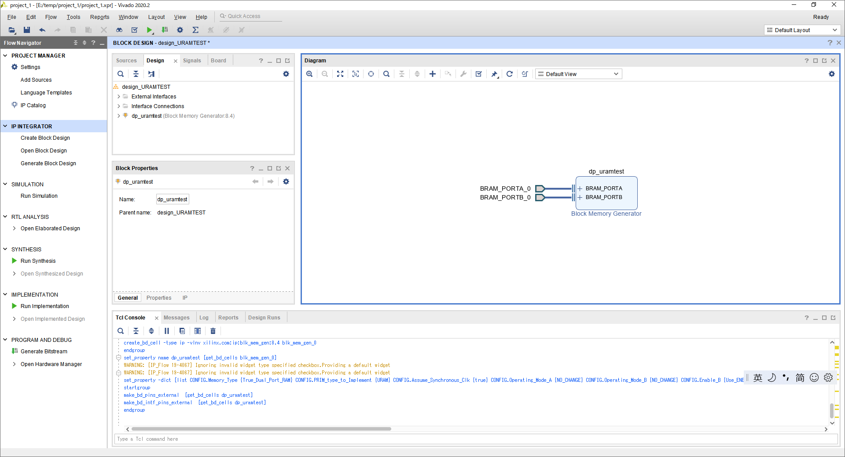Click forward arrow in Block Properties
The image size is (845, 457).
[271, 181]
